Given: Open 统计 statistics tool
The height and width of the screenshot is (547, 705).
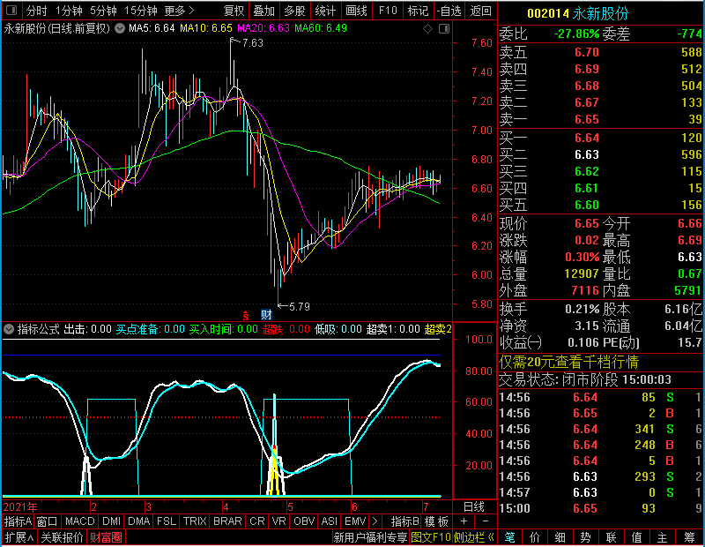Looking at the screenshot, I should tap(324, 11).
